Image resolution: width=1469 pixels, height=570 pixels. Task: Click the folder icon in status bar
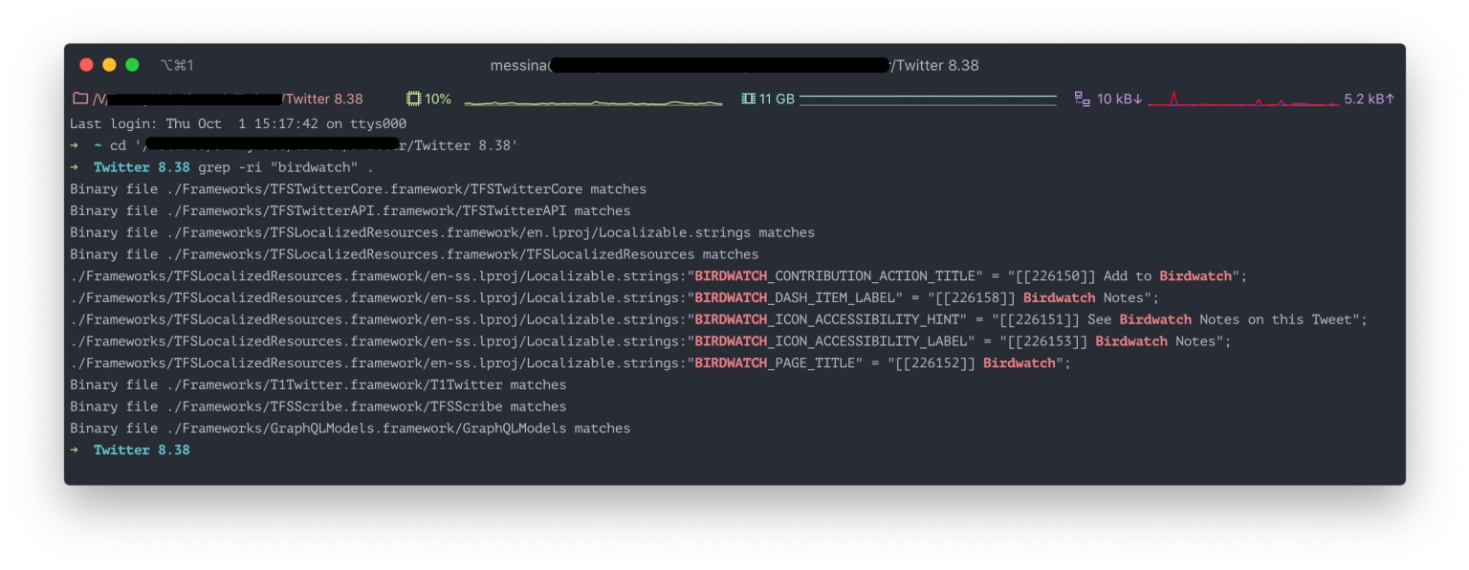point(80,99)
